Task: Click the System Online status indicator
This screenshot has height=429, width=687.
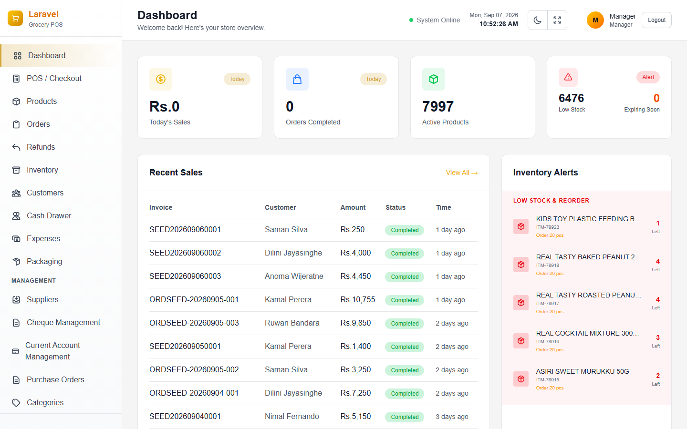Action: pos(435,20)
